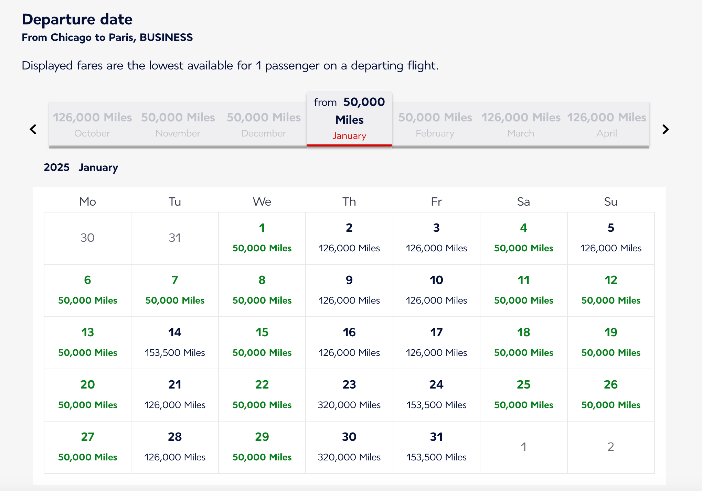Viewport: 702px width, 491px height.
Task: Click the left arrow to view earlier months
Action: (33, 129)
